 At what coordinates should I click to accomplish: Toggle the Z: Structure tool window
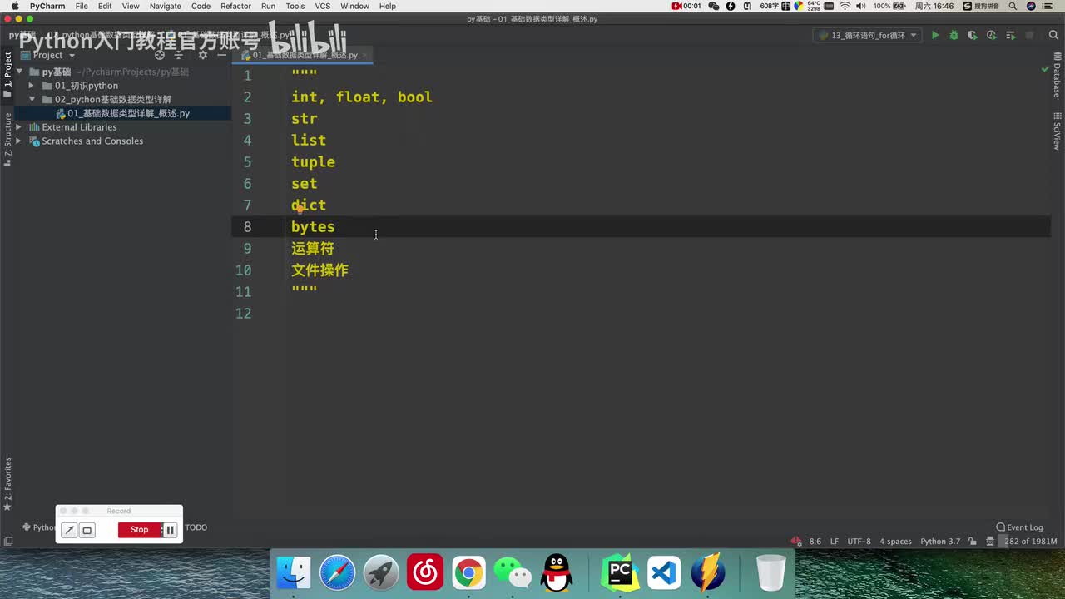[x=7, y=139]
